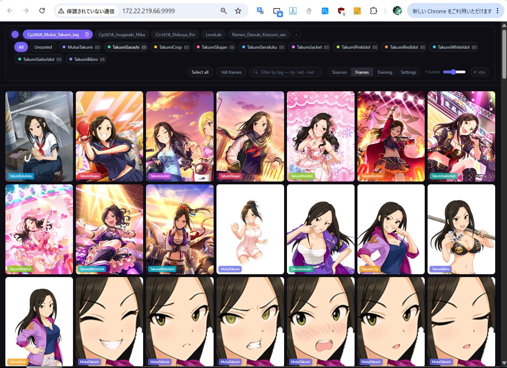Open the Chrome three-dot menu
This screenshot has height=368, width=507.
(498, 11)
